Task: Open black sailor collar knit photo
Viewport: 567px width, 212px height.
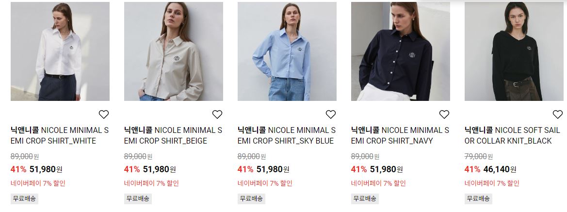Action: click(x=514, y=51)
